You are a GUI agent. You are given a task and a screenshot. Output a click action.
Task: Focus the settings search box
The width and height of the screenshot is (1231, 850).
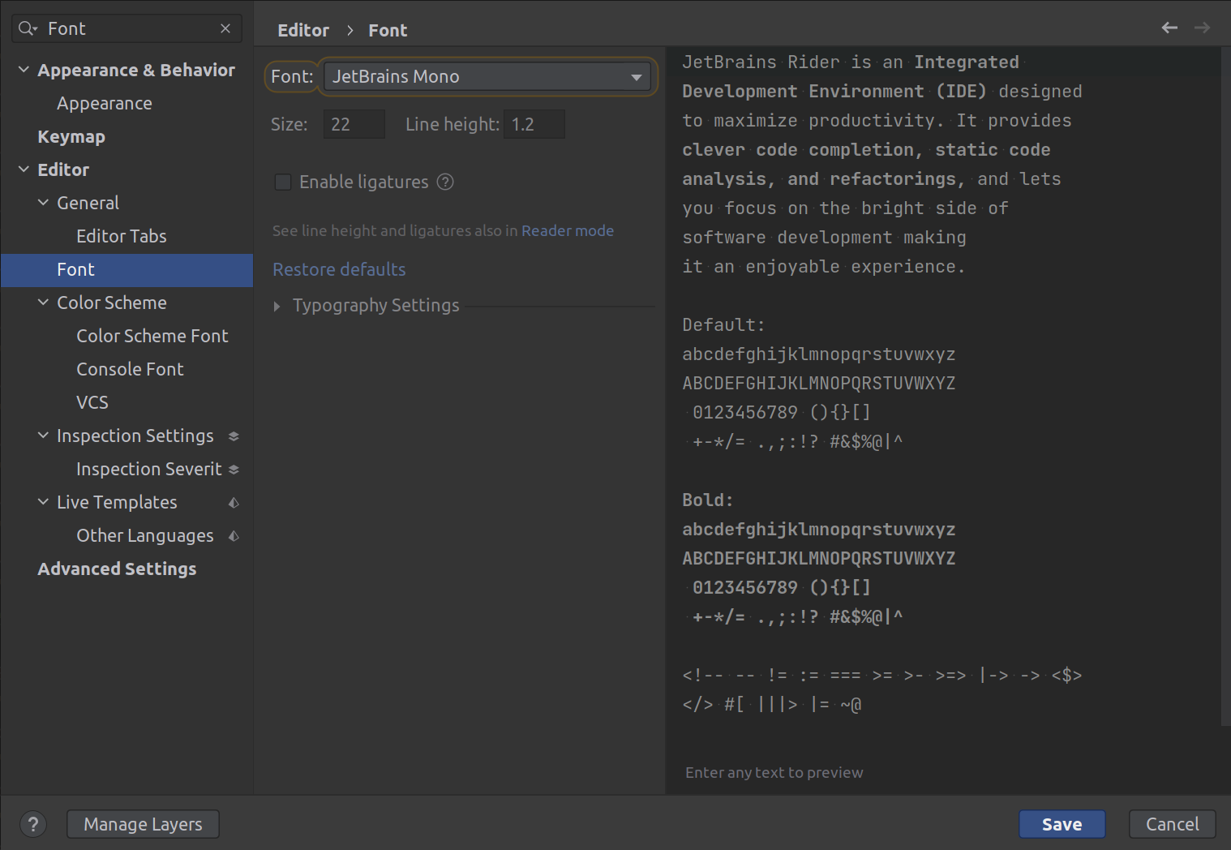(127, 28)
